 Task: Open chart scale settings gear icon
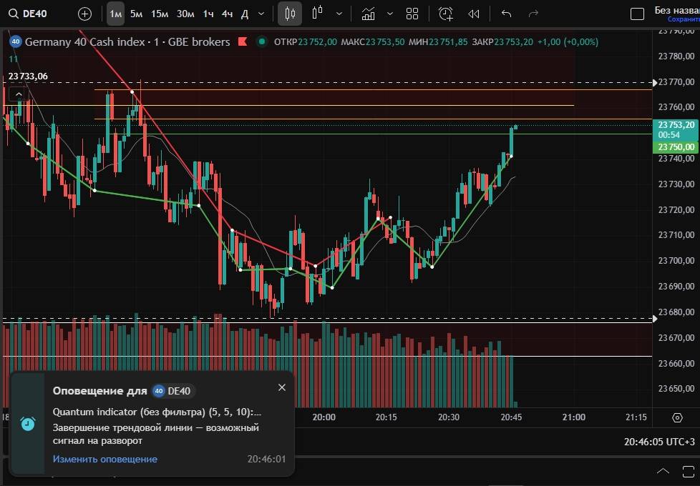[x=677, y=417]
